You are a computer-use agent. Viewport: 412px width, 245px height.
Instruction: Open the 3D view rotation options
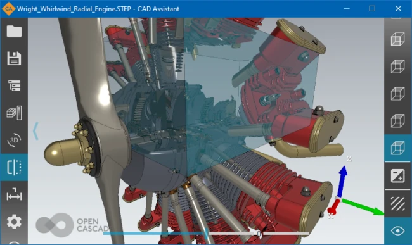click(14, 140)
